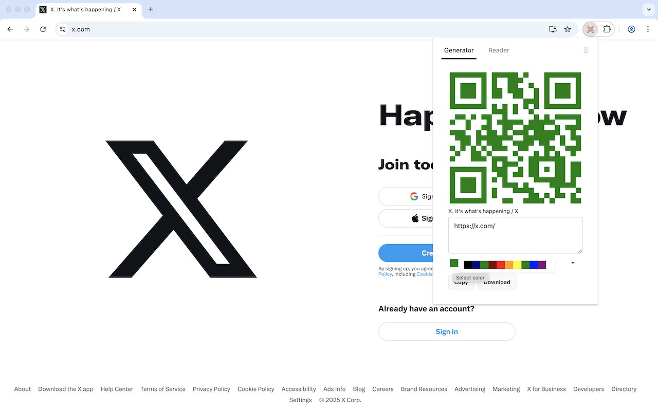
Task: Click the QR code extension icon in toolbar
Action: pyautogui.click(x=590, y=29)
